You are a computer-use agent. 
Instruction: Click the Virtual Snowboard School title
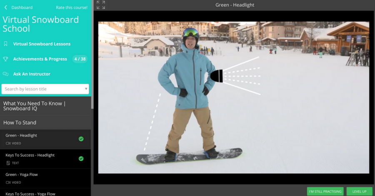[40, 24]
